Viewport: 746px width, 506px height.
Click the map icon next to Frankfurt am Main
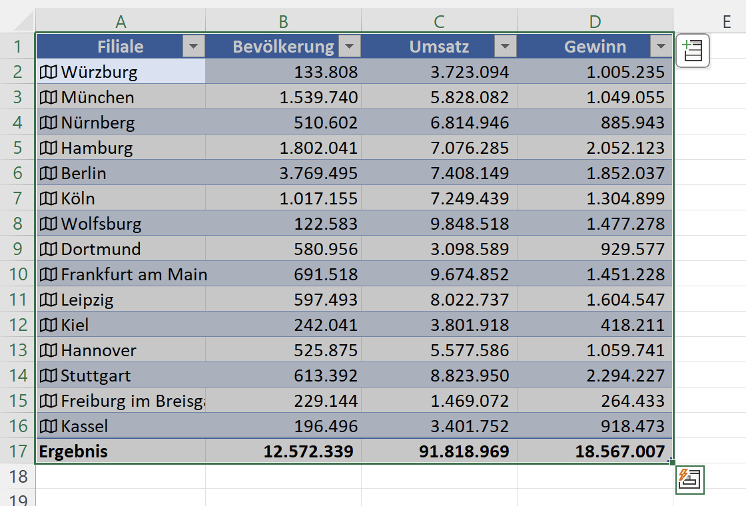48,274
